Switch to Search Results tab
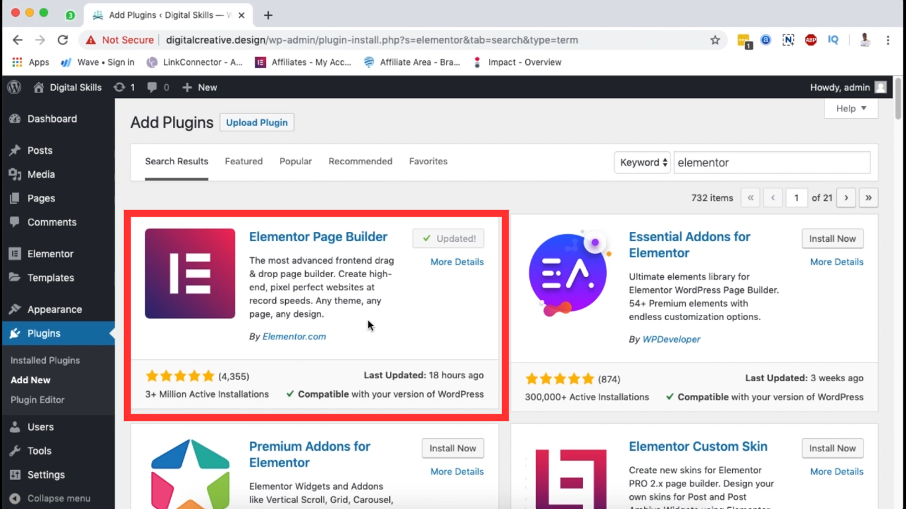 pyautogui.click(x=176, y=162)
